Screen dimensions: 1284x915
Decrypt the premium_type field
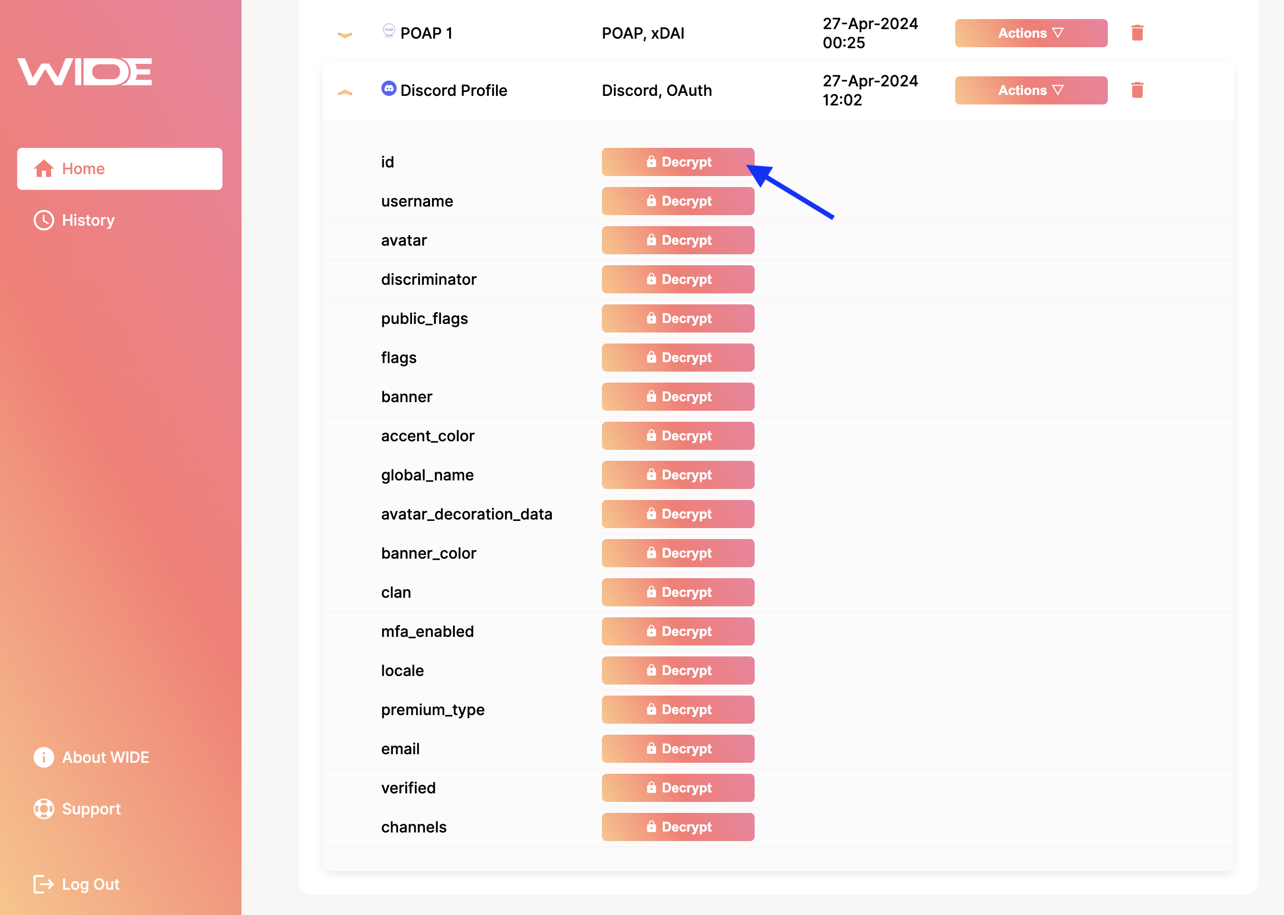click(x=678, y=709)
